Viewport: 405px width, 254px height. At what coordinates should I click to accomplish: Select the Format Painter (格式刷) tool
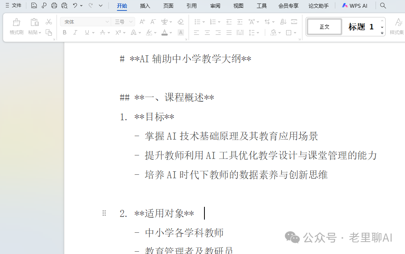coord(16,26)
